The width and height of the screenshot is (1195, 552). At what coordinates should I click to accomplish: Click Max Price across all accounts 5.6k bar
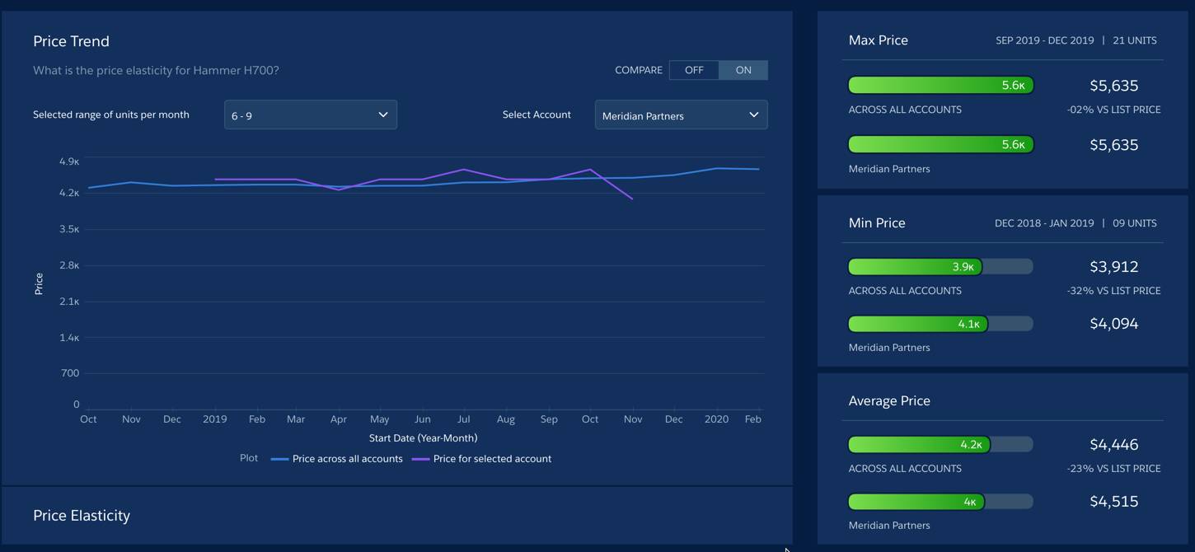tap(941, 86)
